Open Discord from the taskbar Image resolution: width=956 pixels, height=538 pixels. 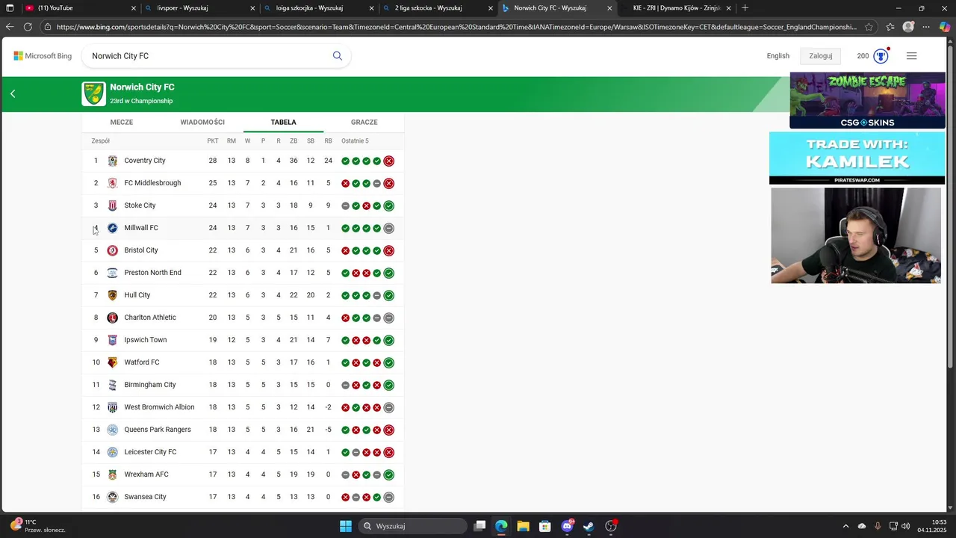coord(568,526)
